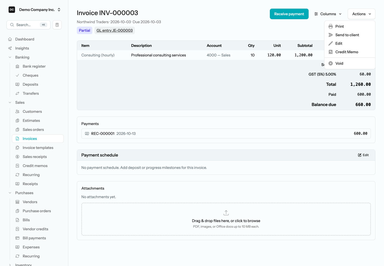
Task: Click the Void circle-x icon
Action: pyautogui.click(x=331, y=63)
